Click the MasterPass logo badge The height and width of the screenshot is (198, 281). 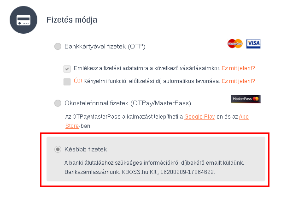tap(246, 99)
